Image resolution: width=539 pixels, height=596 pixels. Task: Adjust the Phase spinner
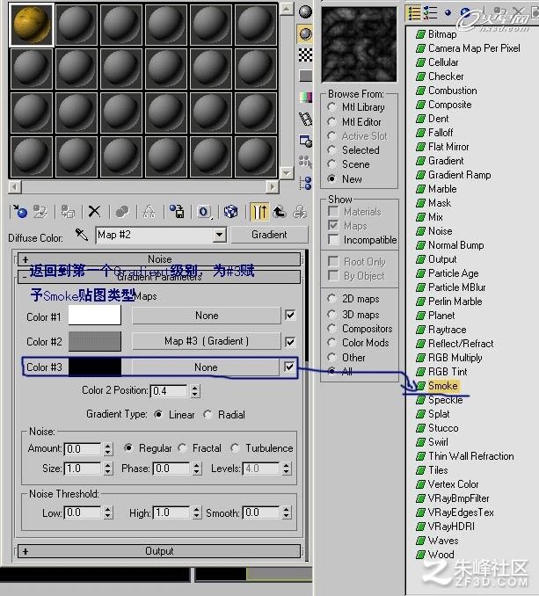pos(196,469)
